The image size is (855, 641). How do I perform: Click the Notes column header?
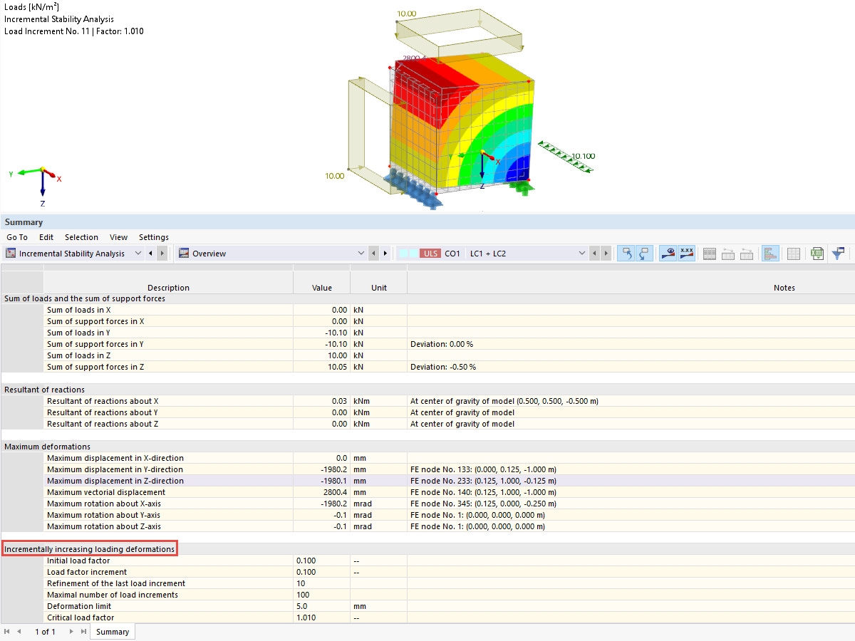coord(784,288)
